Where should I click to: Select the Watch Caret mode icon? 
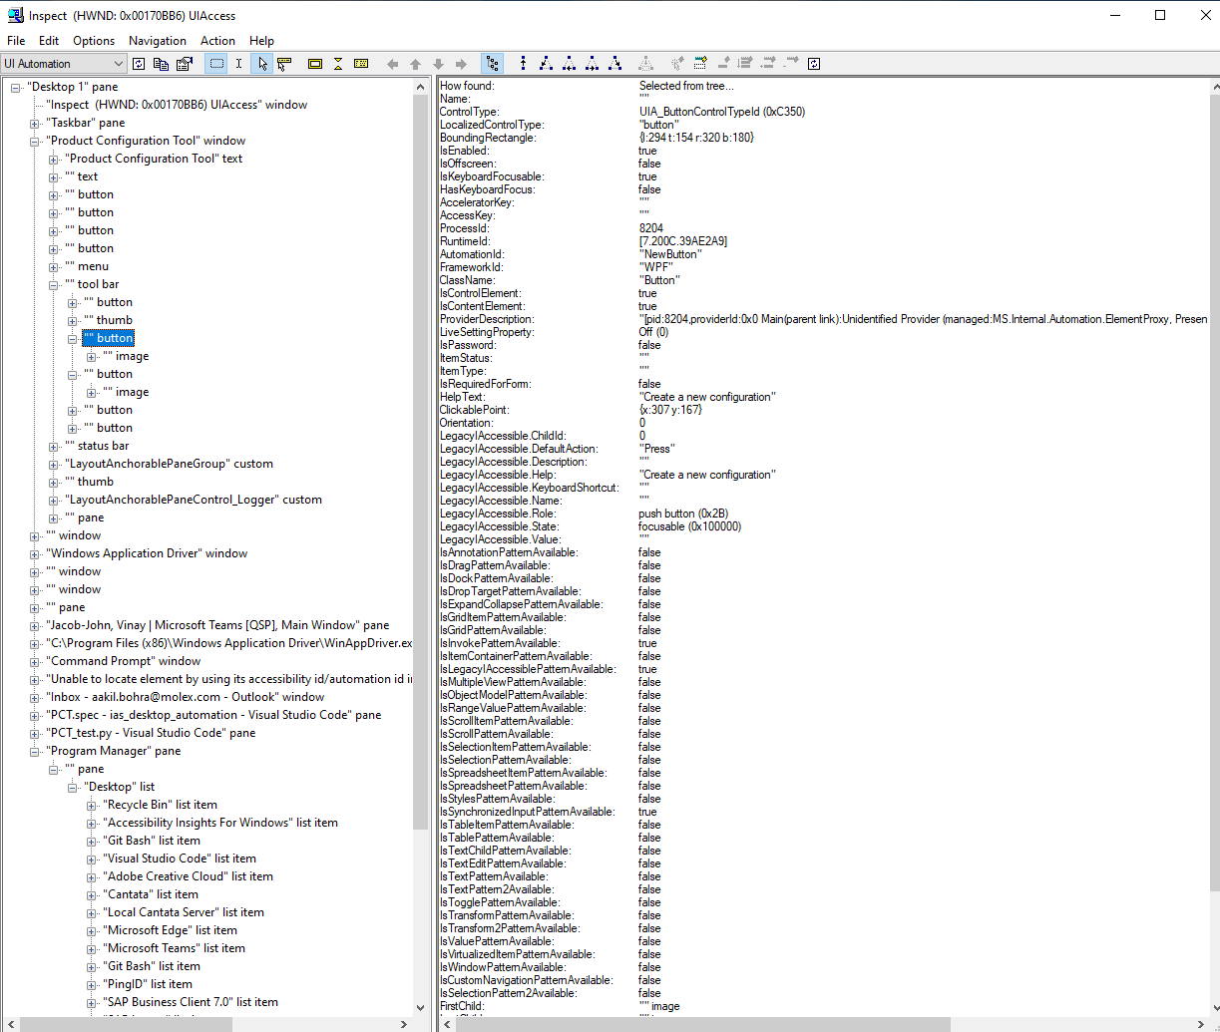click(238, 63)
